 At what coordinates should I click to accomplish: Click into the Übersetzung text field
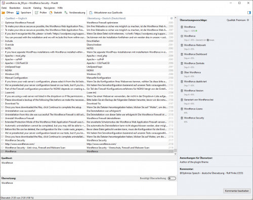point(89,188)
